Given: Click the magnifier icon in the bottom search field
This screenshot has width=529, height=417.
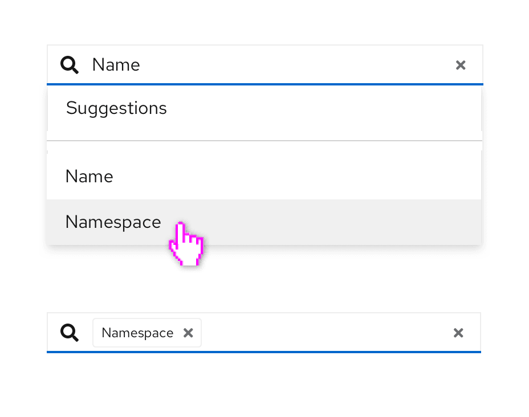Looking at the screenshot, I should (70, 333).
